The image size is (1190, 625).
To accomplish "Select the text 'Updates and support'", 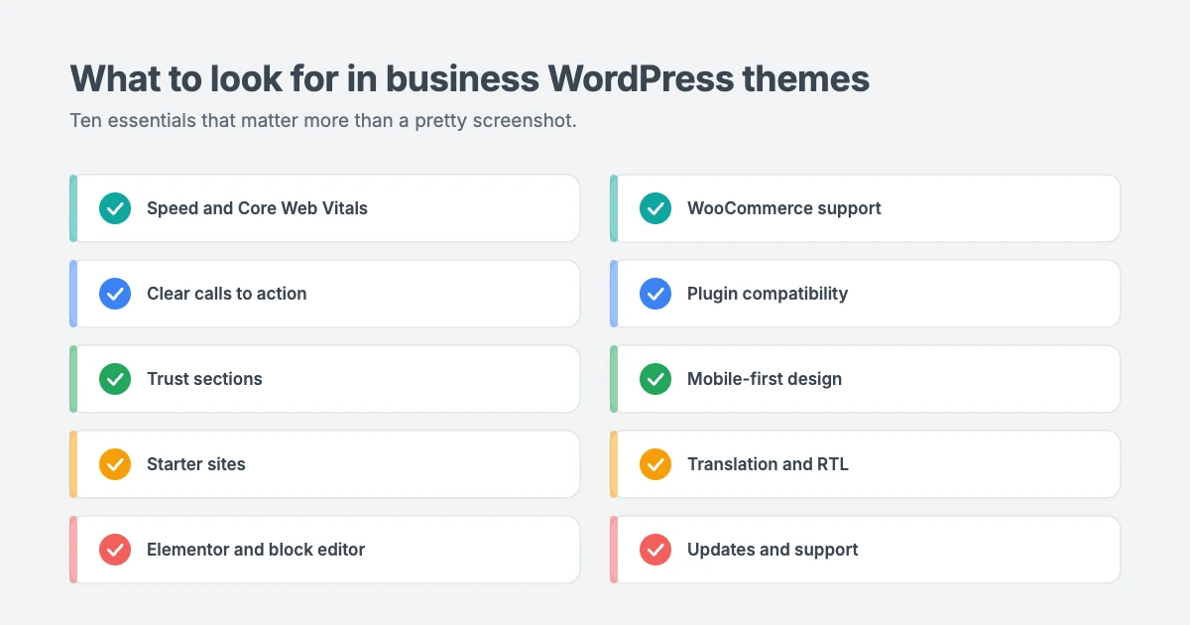I will 773,550.
